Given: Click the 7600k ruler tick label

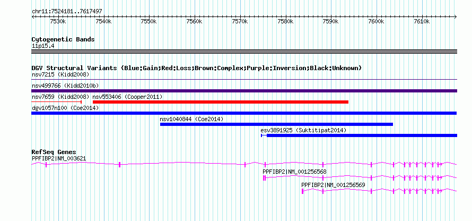Looking at the screenshot, I should [377, 22].
